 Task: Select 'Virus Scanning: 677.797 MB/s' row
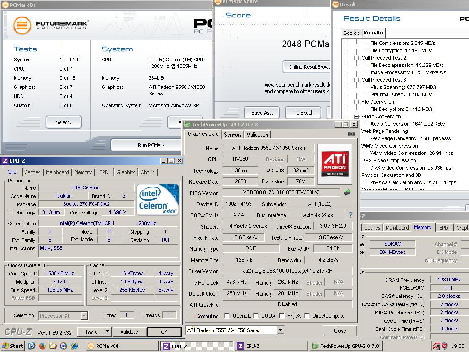coord(404,87)
